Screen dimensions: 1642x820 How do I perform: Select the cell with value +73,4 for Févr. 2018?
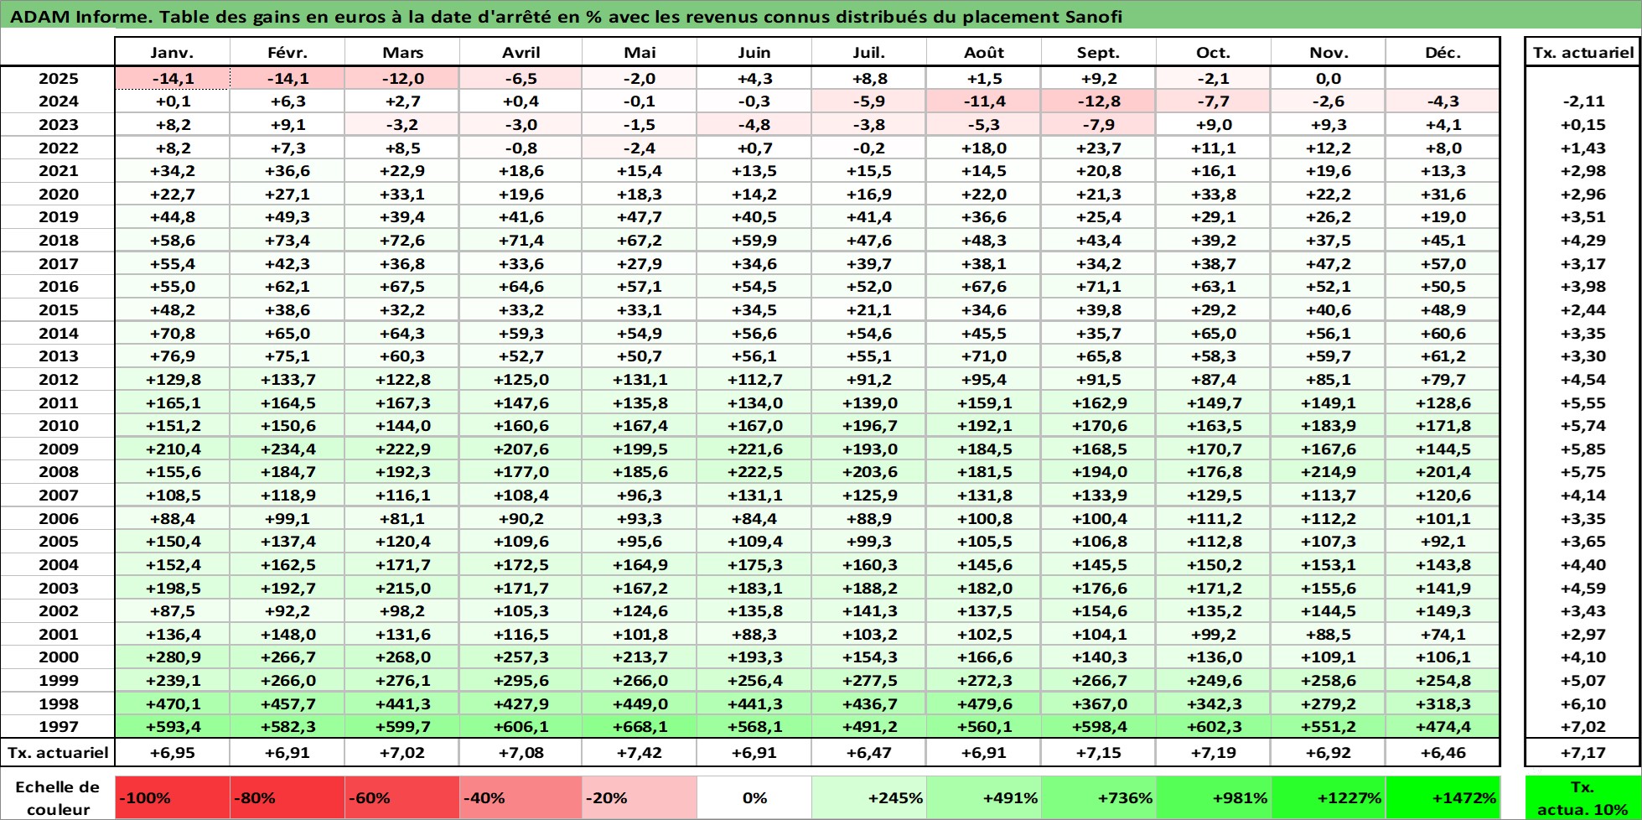point(287,241)
